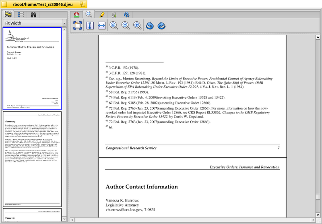Click the window zoom button in title tab
322x224 pixels.
pyautogui.click(x=83, y=4)
